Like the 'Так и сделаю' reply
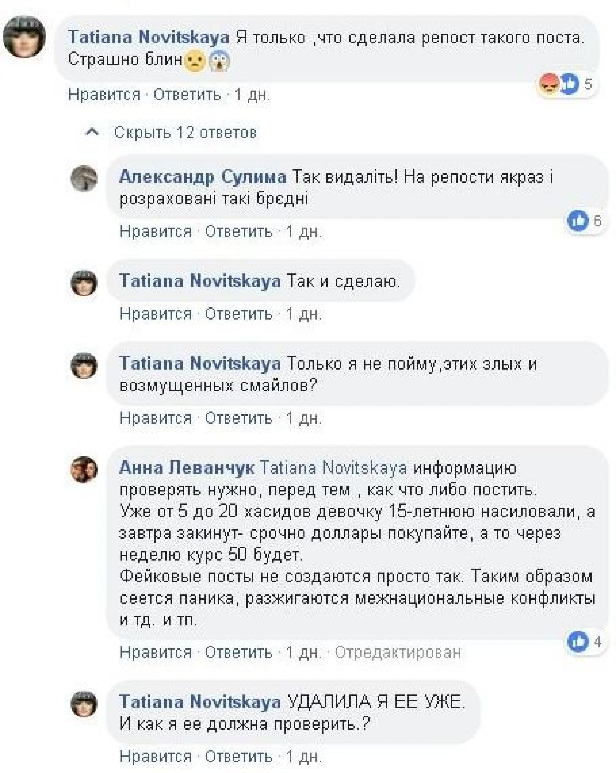 (156, 314)
